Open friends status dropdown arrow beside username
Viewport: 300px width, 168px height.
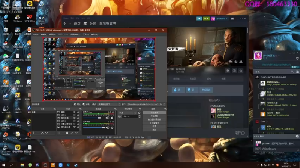coord(279,56)
